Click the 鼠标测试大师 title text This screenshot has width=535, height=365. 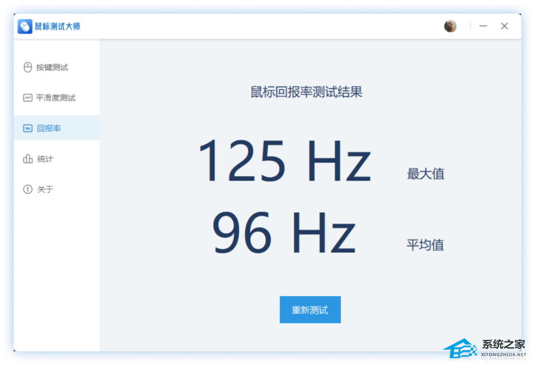pos(58,26)
